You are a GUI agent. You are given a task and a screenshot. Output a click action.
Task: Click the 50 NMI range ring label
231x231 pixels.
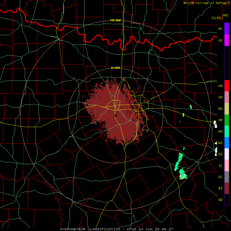(x=115, y=68)
